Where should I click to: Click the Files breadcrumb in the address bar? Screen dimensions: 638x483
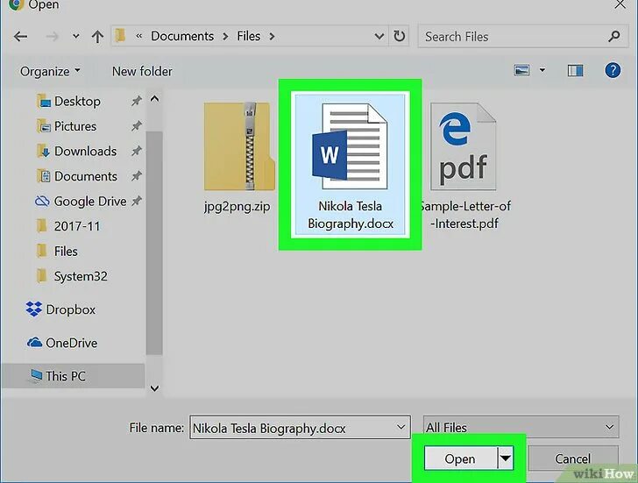(x=249, y=36)
